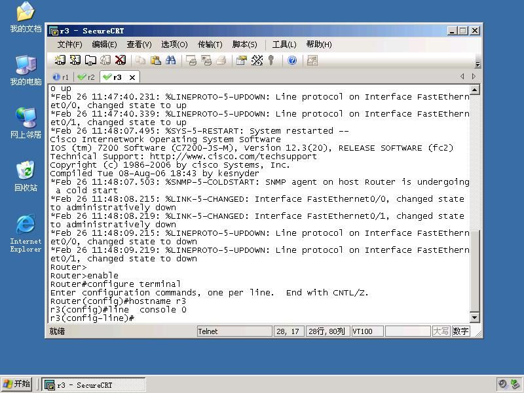The image size is (524, 393).
Task: Switch to the r2 session tab
Action: [x=86, y=77]
